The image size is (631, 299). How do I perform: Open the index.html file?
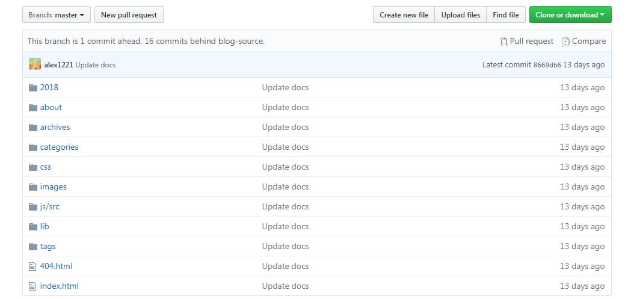pyautogui.click(x=60, y=286)
